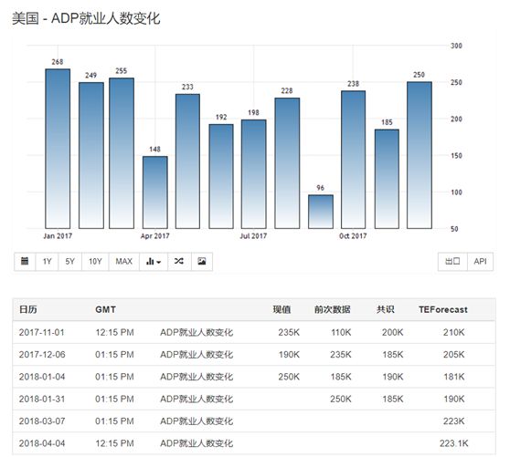Click the 205K forecast value
510x457 pixels.
click(453, 355)
